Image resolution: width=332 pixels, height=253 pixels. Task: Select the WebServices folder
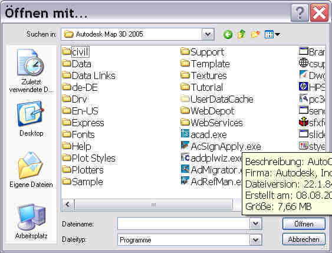click(212, 123)
